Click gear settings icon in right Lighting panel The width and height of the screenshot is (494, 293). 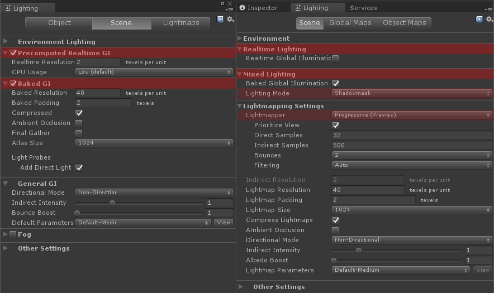[x=489, y=20]
